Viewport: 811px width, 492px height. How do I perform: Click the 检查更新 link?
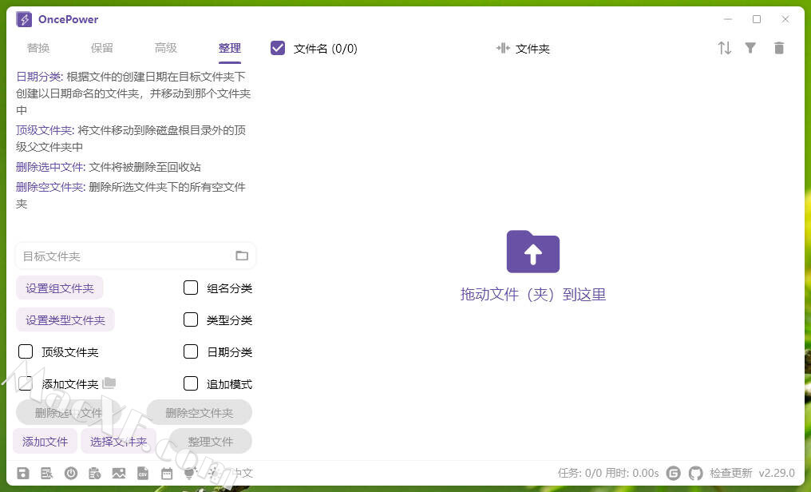coord(730,473)
